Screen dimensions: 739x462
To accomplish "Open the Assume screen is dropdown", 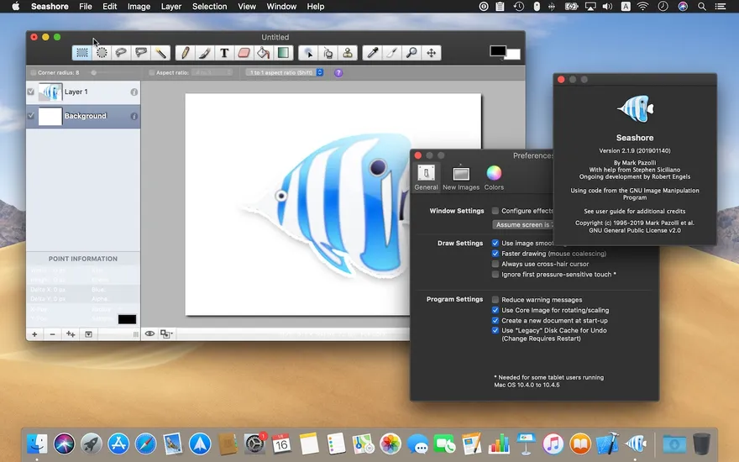I will pyautogui.click(x=522, y=225).
